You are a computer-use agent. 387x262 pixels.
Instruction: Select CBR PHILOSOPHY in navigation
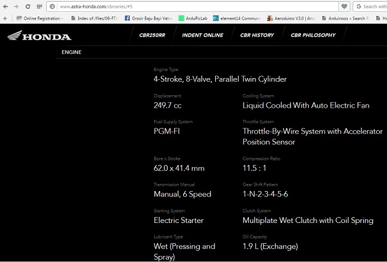[x=313, y=35]
